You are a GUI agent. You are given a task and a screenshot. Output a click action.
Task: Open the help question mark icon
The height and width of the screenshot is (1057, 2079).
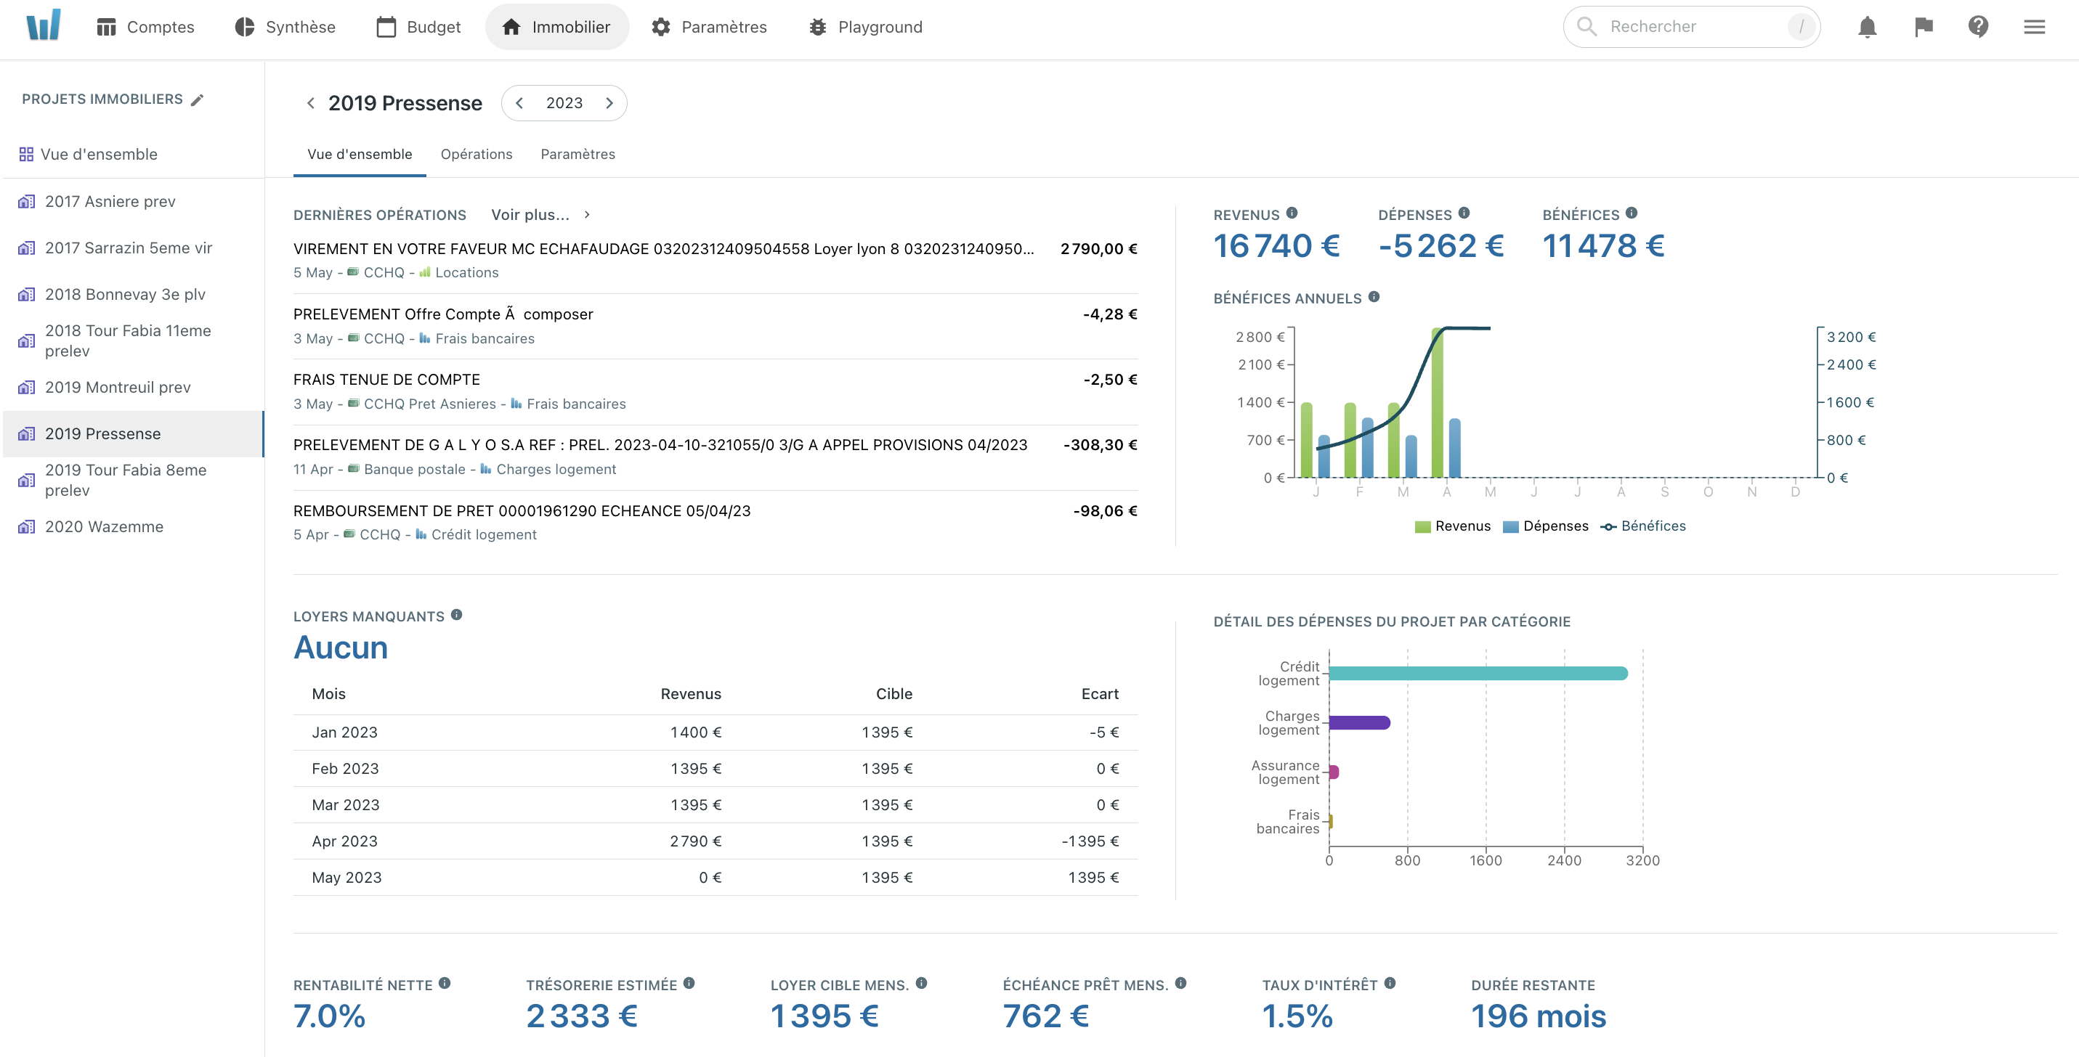[x=1978, y=27]
